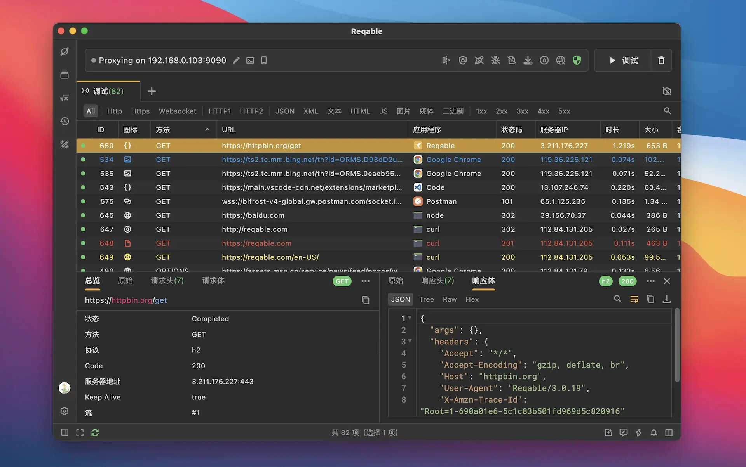Toggle network capture with the crossed globe icon
The width and height of the screenshot is (746, 467).
pyautogui.click(x=561, y=60)
